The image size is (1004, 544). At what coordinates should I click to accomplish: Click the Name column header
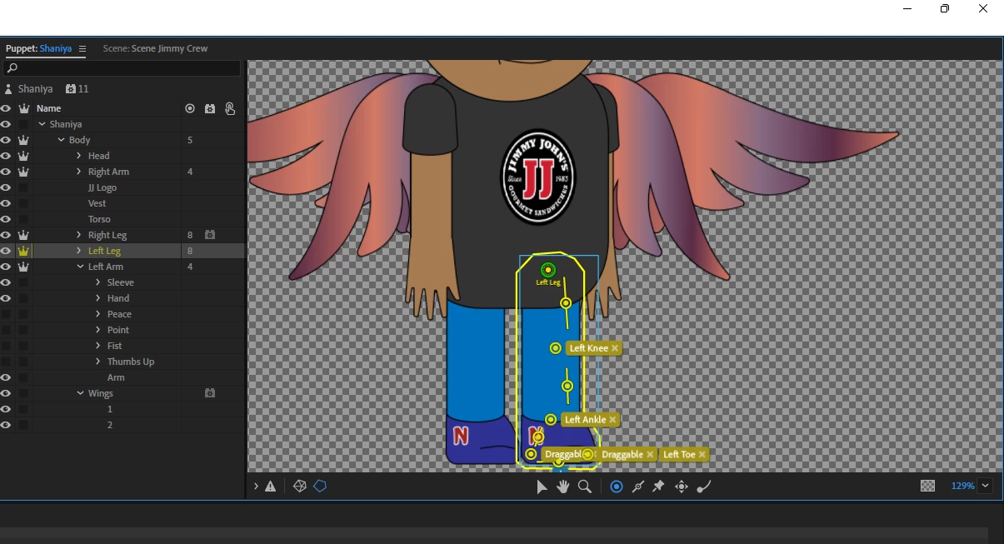pyautogui.click(x=48, y=108)
